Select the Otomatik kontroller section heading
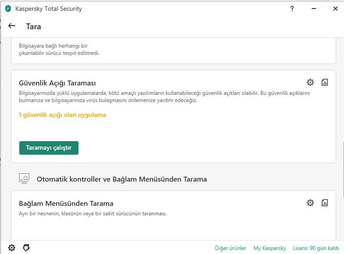 point(122,179)
